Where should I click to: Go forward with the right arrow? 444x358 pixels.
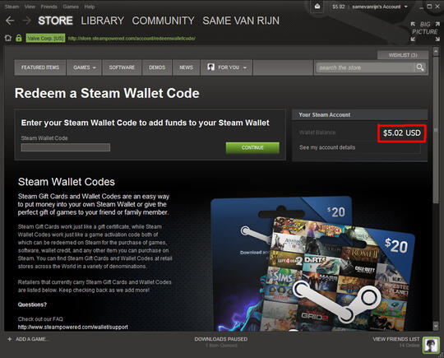(26, 21)
